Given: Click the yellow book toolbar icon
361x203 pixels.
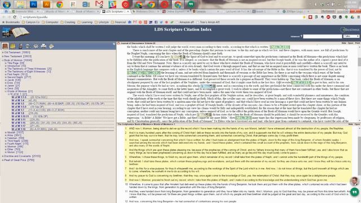Looking at the screenshot, I should pyautogui.click(x=12, y=46).
